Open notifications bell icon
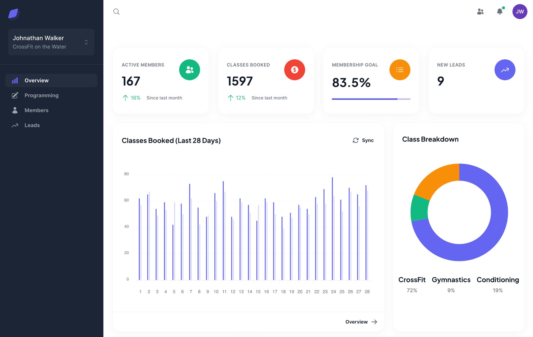Image resolution: width=533 pixels, height=337 pixels. [x=500, y=12]
